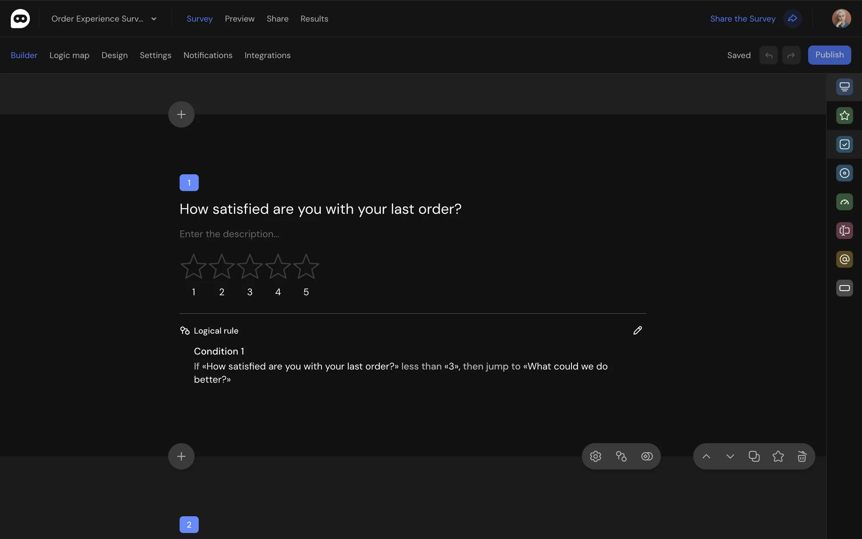The height and width of the screenshot is (539, 862).
Task: Open the Logic map tab
Action: coord(69,55)
